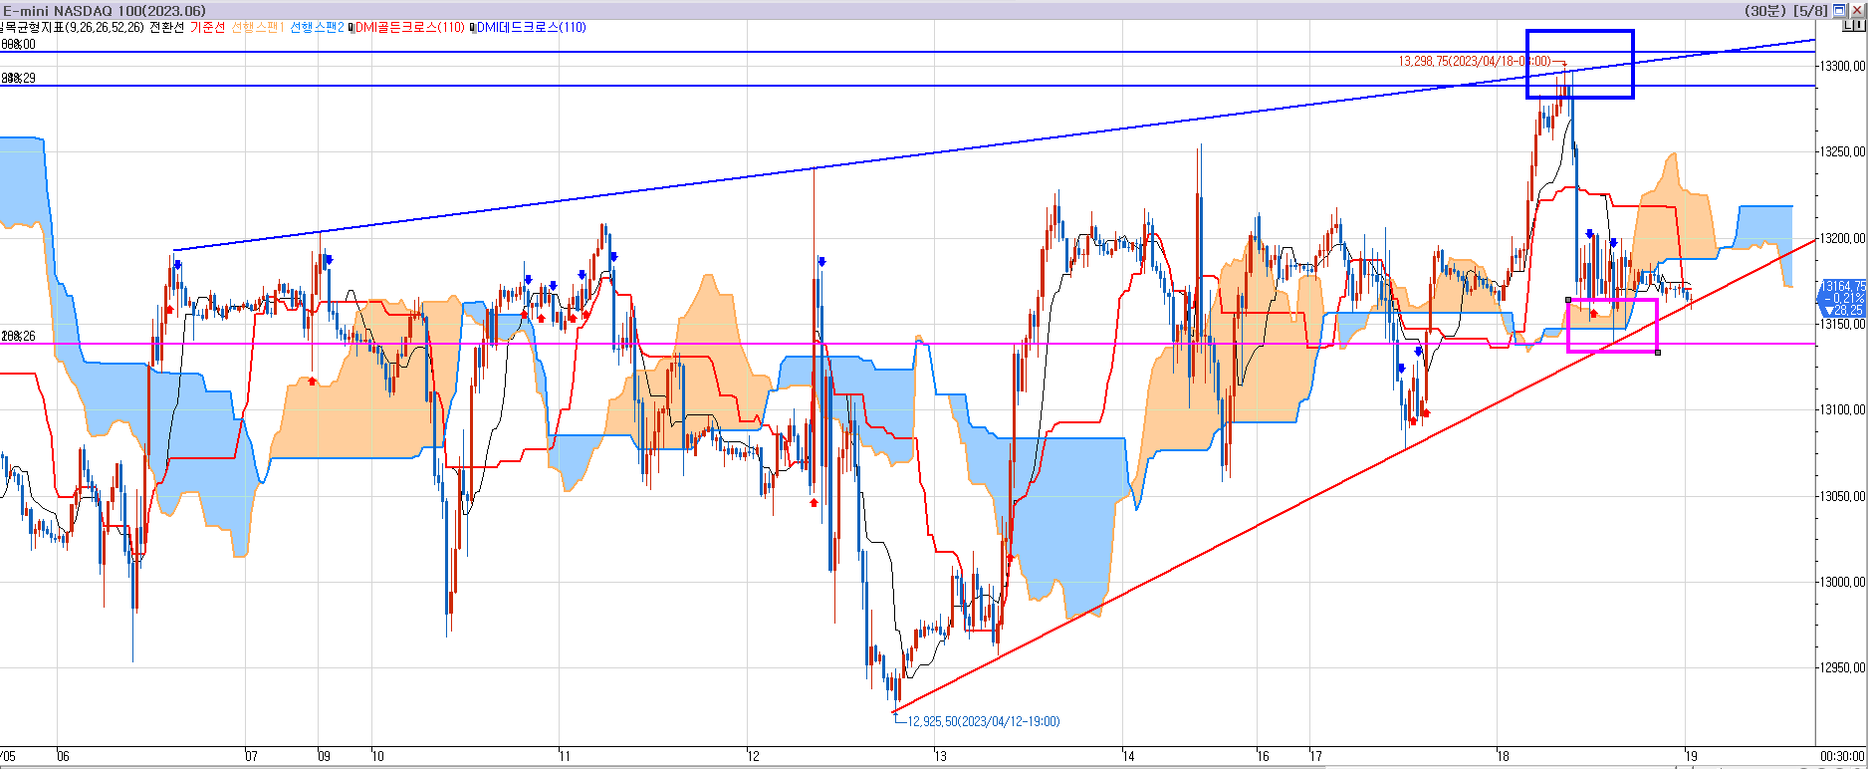
Task: Click the 12950.00 price axis label
Action: [x=1842, y=667]
